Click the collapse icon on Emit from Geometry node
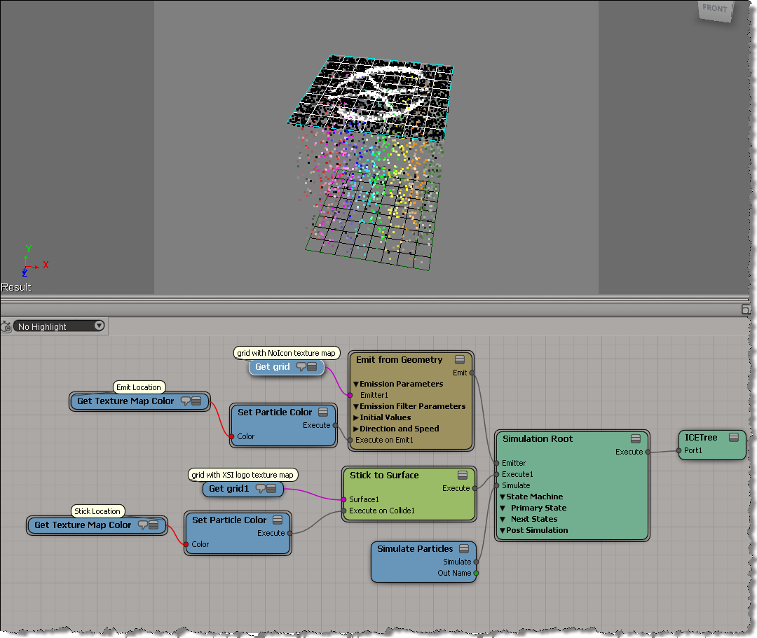The width and height of the screenshot is (757, 638). pos(460,360)
